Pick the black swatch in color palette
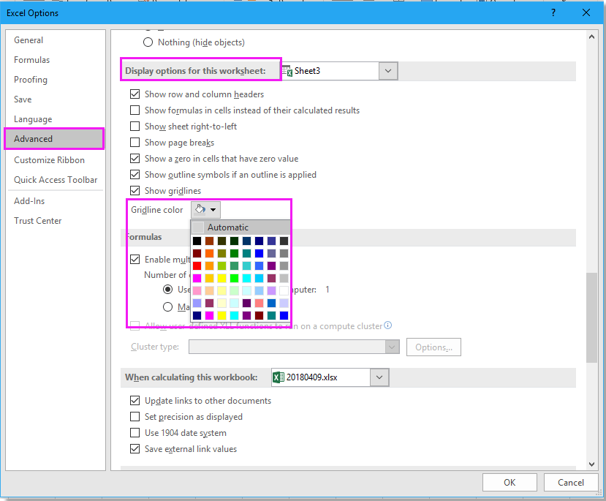606x501 pixels. click(197, 241)
